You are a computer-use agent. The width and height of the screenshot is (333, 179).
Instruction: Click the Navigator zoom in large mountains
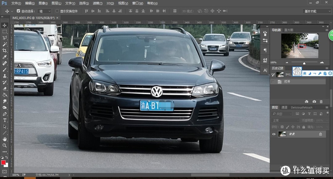322,62
